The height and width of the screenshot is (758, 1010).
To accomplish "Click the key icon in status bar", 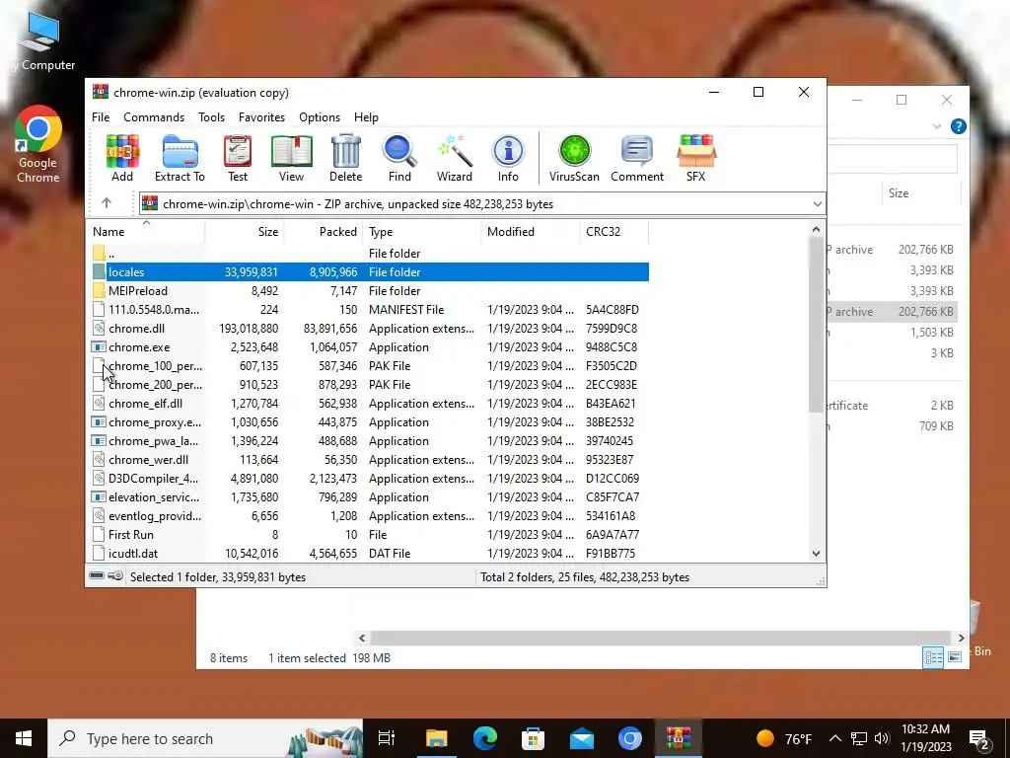I will coord(115,575).
